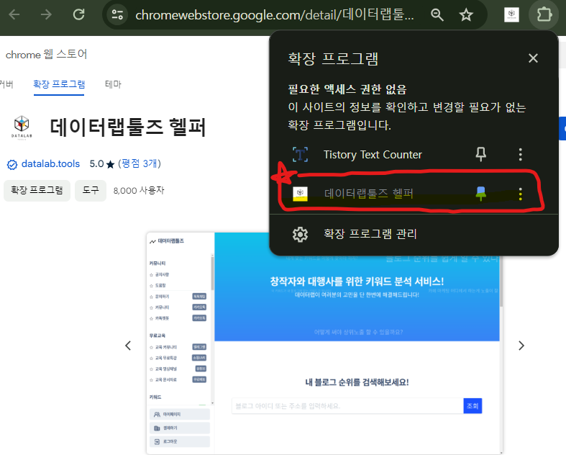Click the 필요한 액세스 권한 없음 heading
This screenshot has width=566, height=455.
(347, 89)
